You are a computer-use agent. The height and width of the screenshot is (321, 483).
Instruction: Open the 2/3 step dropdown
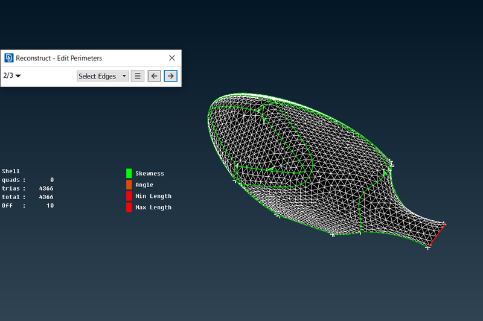pyautogui.click(x=11, y=75)
